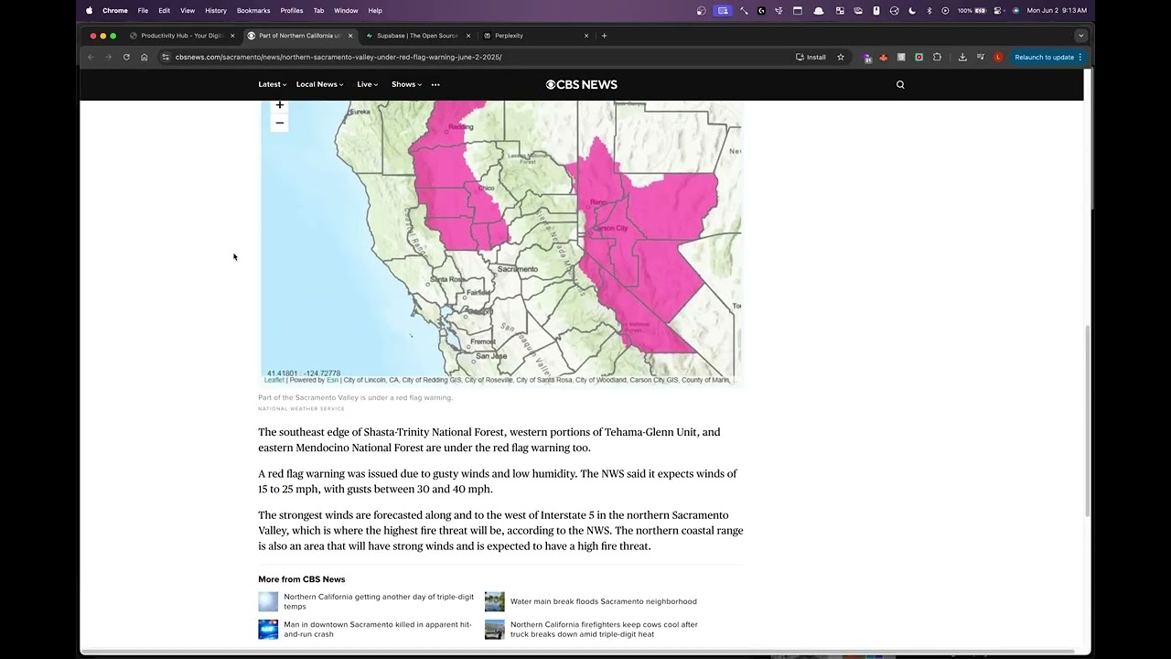Switch to the Perplexity tab
1171x659 pixels.
(x=535, y=36)
